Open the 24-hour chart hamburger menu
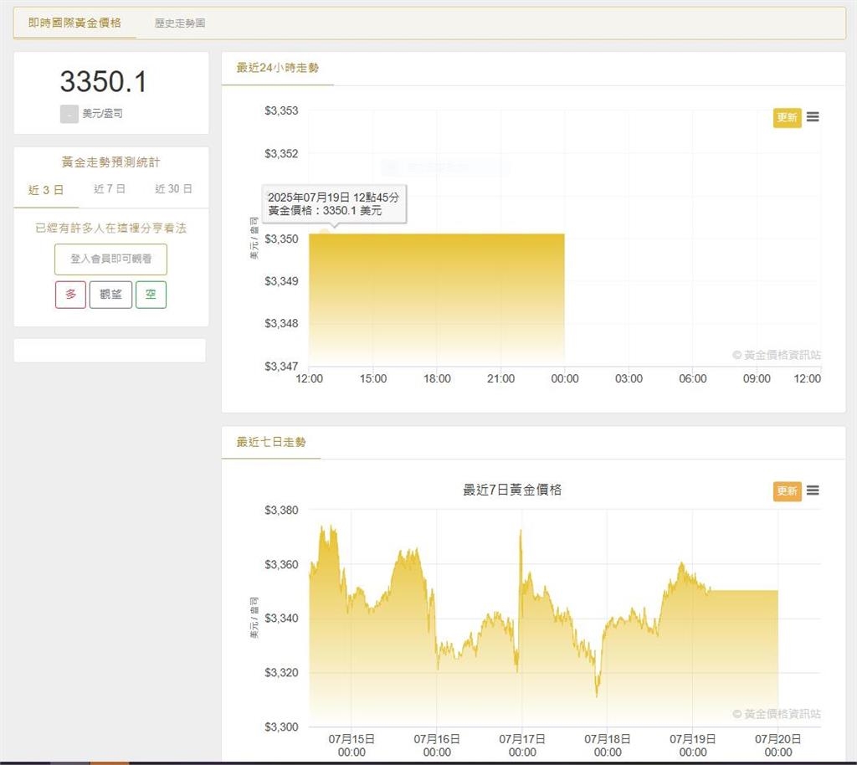This screenshot has width=857, height=765. 813,117
